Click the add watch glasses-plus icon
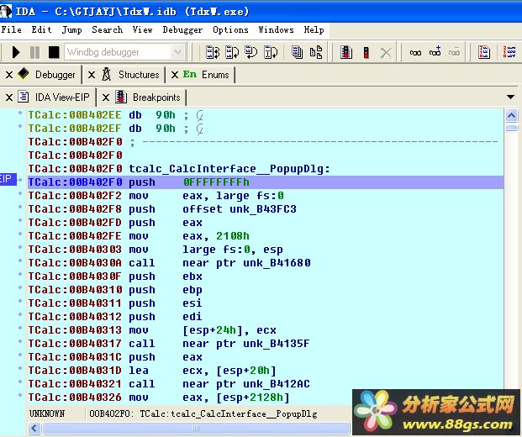Viewport: 522px width, 437px height. point(435,51)
